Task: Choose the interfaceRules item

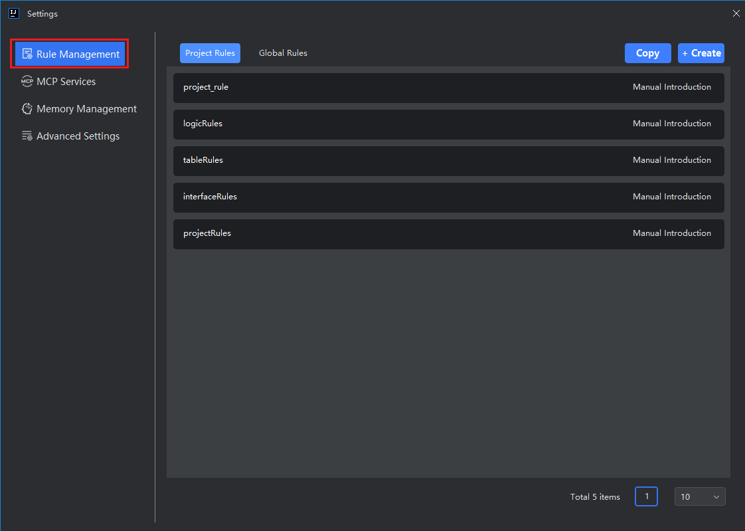Action: pyautogui.click(x=210, y=197)
